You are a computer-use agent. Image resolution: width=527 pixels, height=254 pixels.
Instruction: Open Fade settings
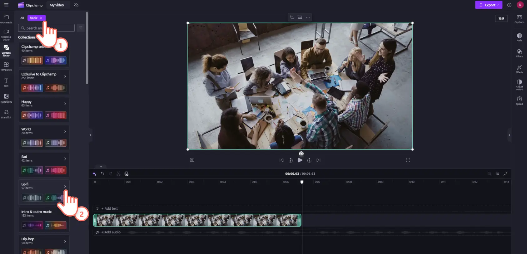(519, 37)
